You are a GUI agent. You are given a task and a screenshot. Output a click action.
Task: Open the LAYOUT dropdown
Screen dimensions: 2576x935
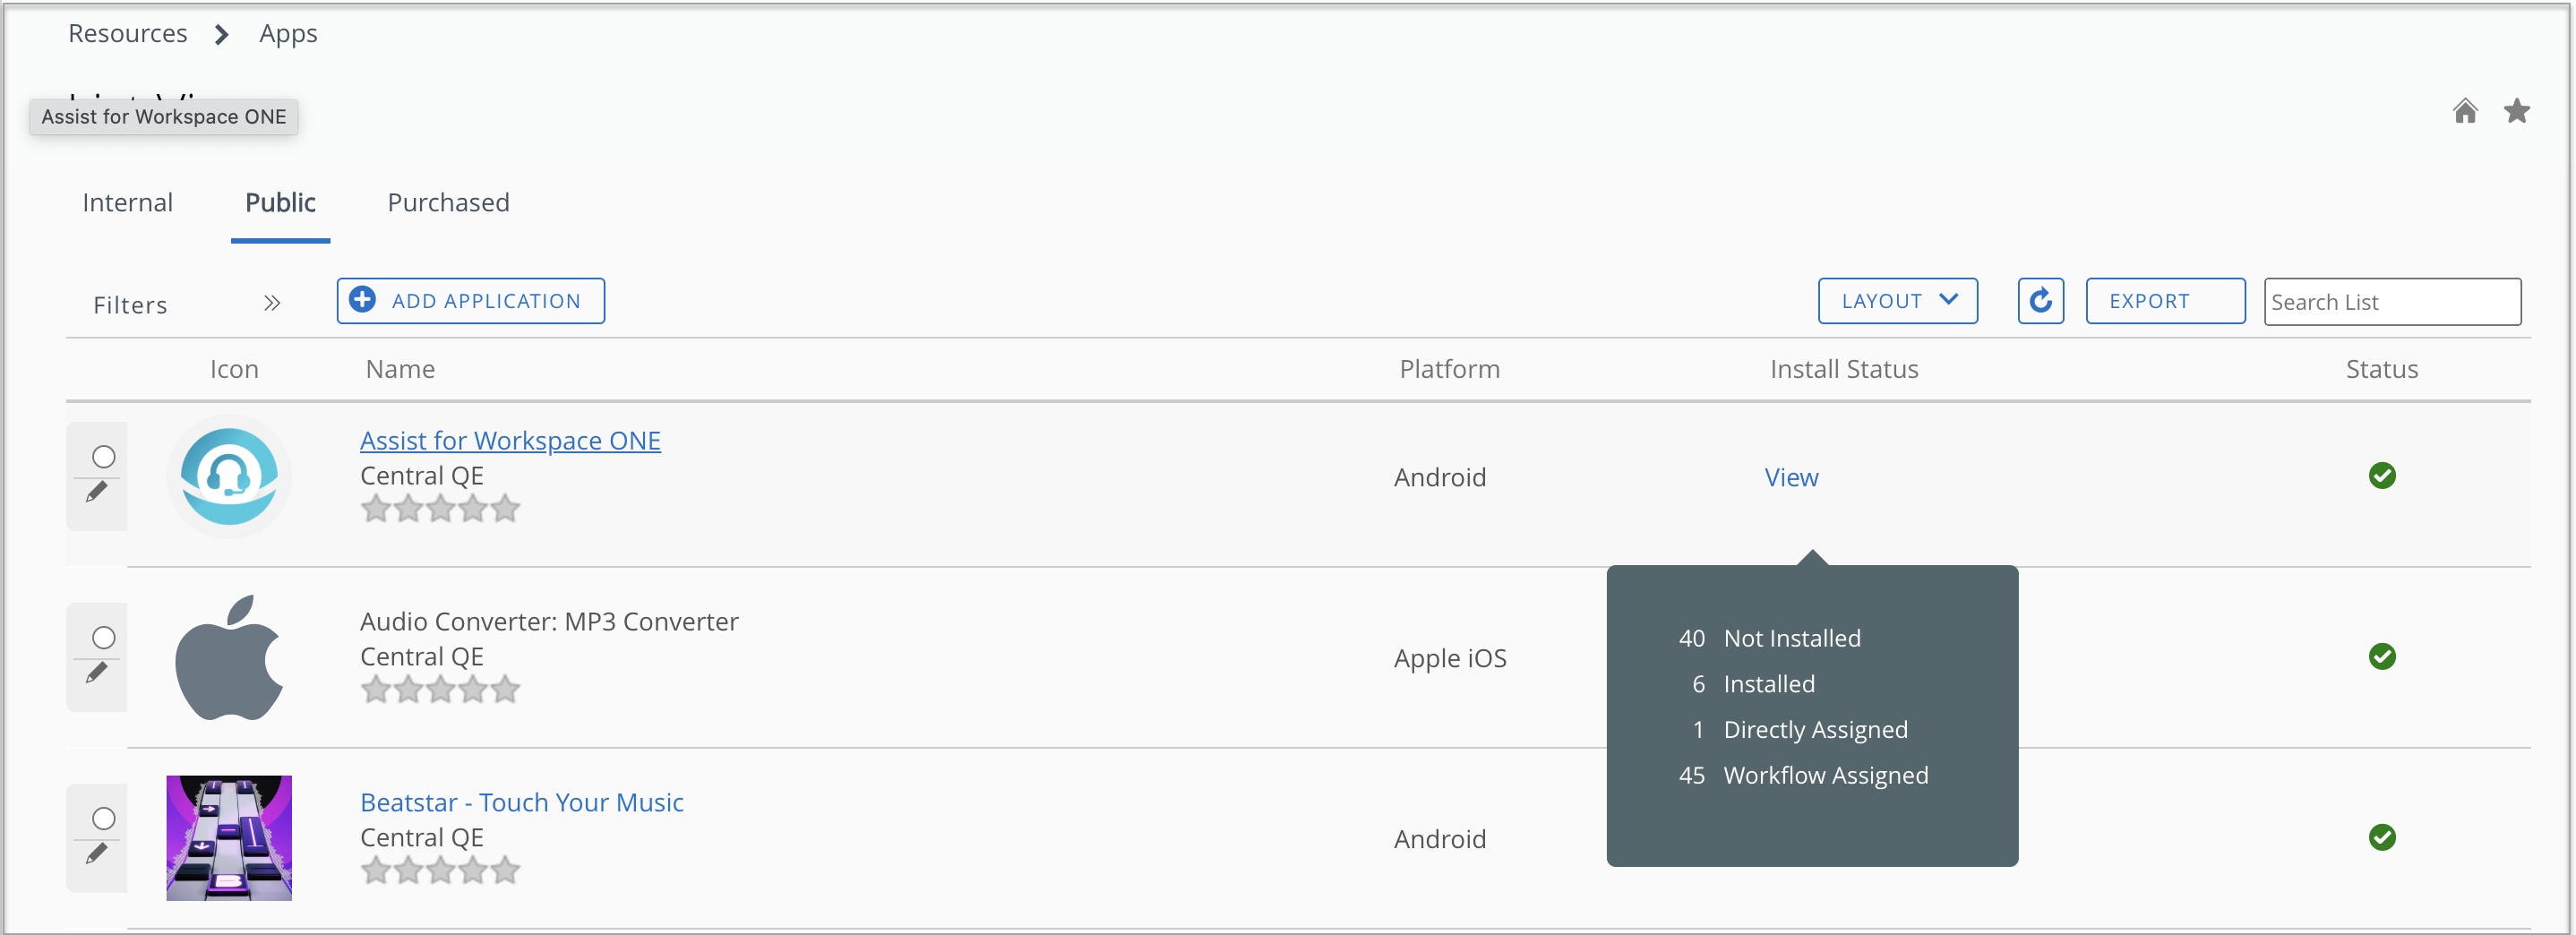click(x=1898, y=301)
